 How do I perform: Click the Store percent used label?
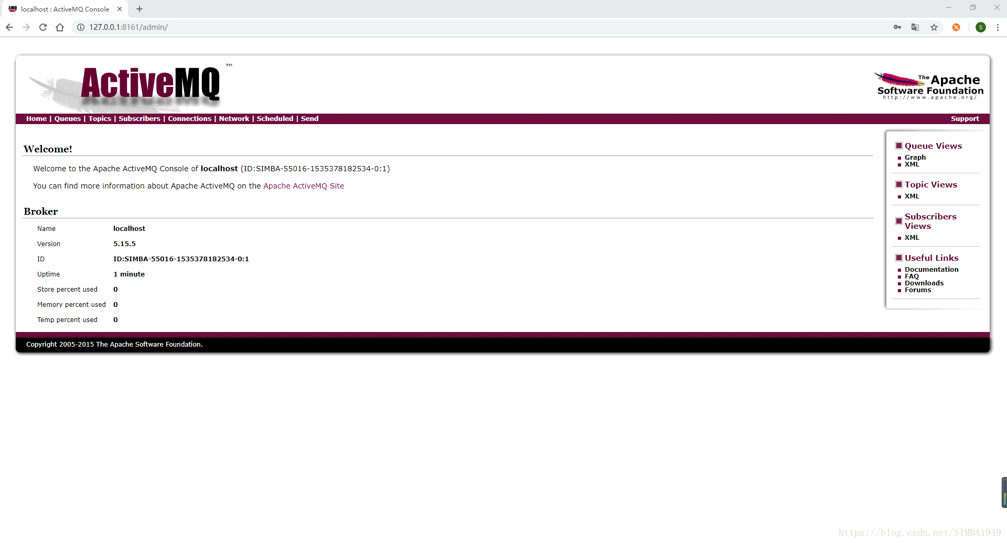[x=67, y=290]
